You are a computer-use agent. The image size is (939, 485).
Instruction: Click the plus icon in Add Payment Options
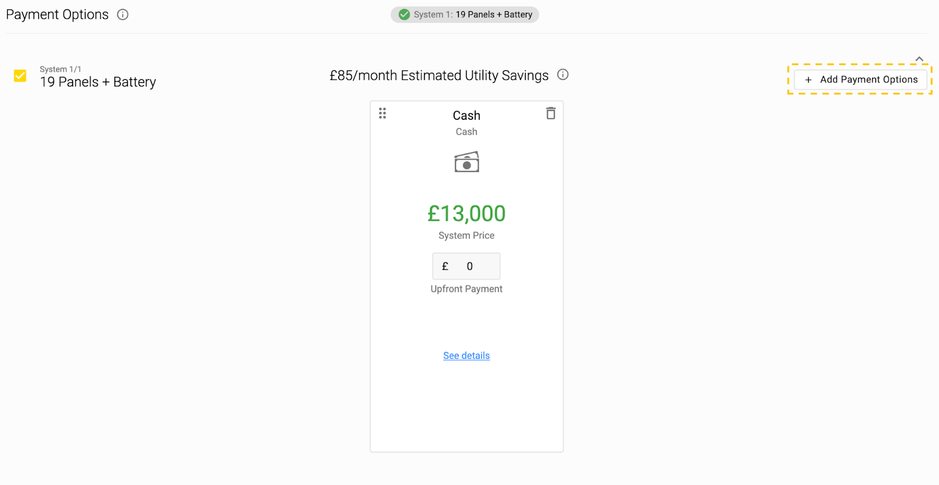point(808,80)
